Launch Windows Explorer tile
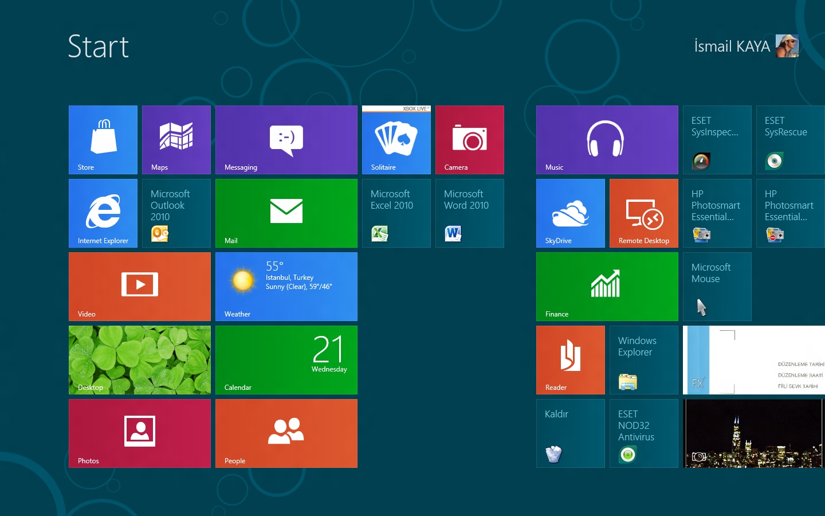 coord(644,360)
